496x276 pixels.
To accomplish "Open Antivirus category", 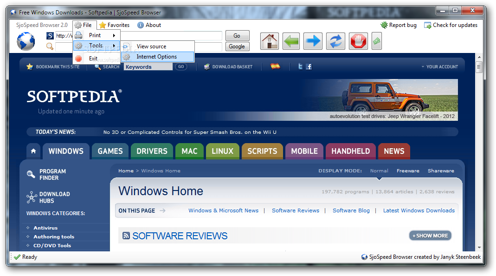I will click(45, 228).
